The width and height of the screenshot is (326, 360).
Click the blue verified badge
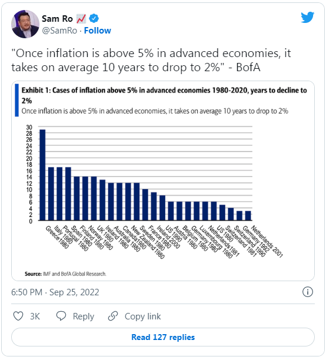(x=94, y=18)
